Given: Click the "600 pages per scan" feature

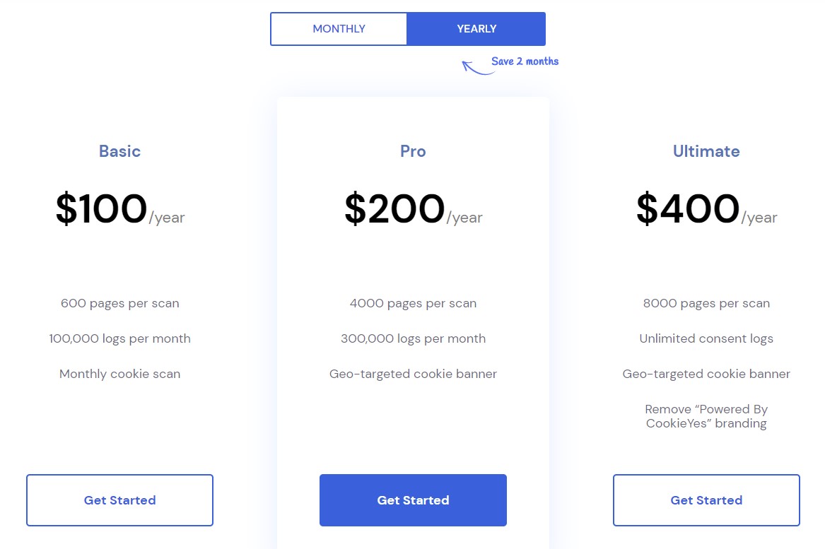Looking at the screenshot, I should click(x=119, y=303).
